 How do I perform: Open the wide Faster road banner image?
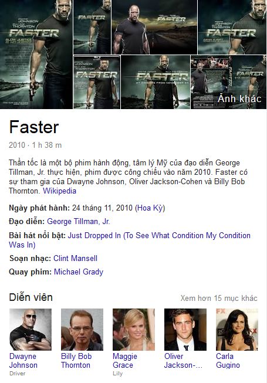coord(154,27)
